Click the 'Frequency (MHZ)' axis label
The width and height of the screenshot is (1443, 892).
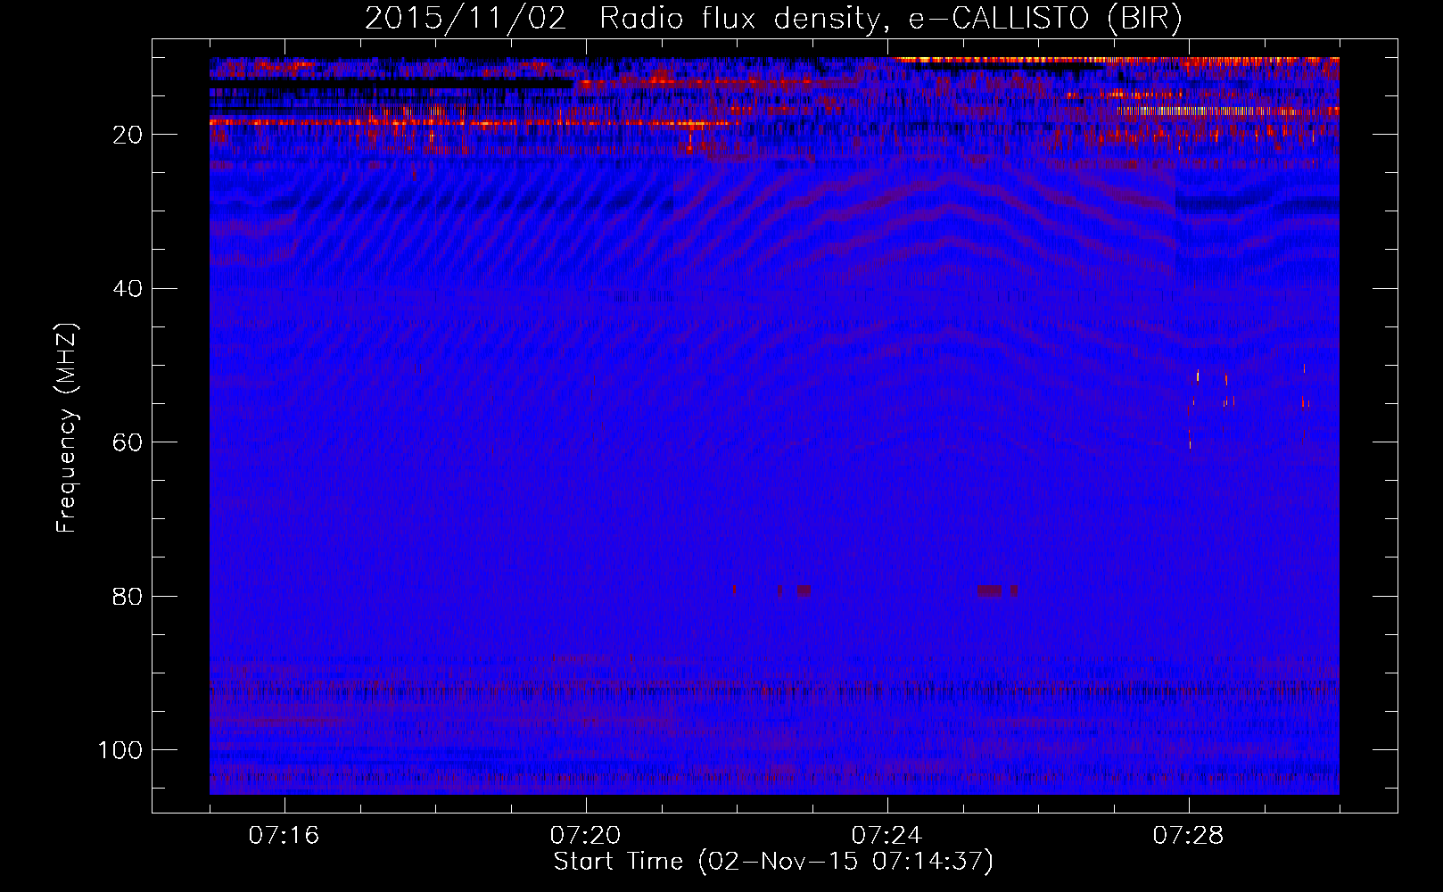[67, 427]
